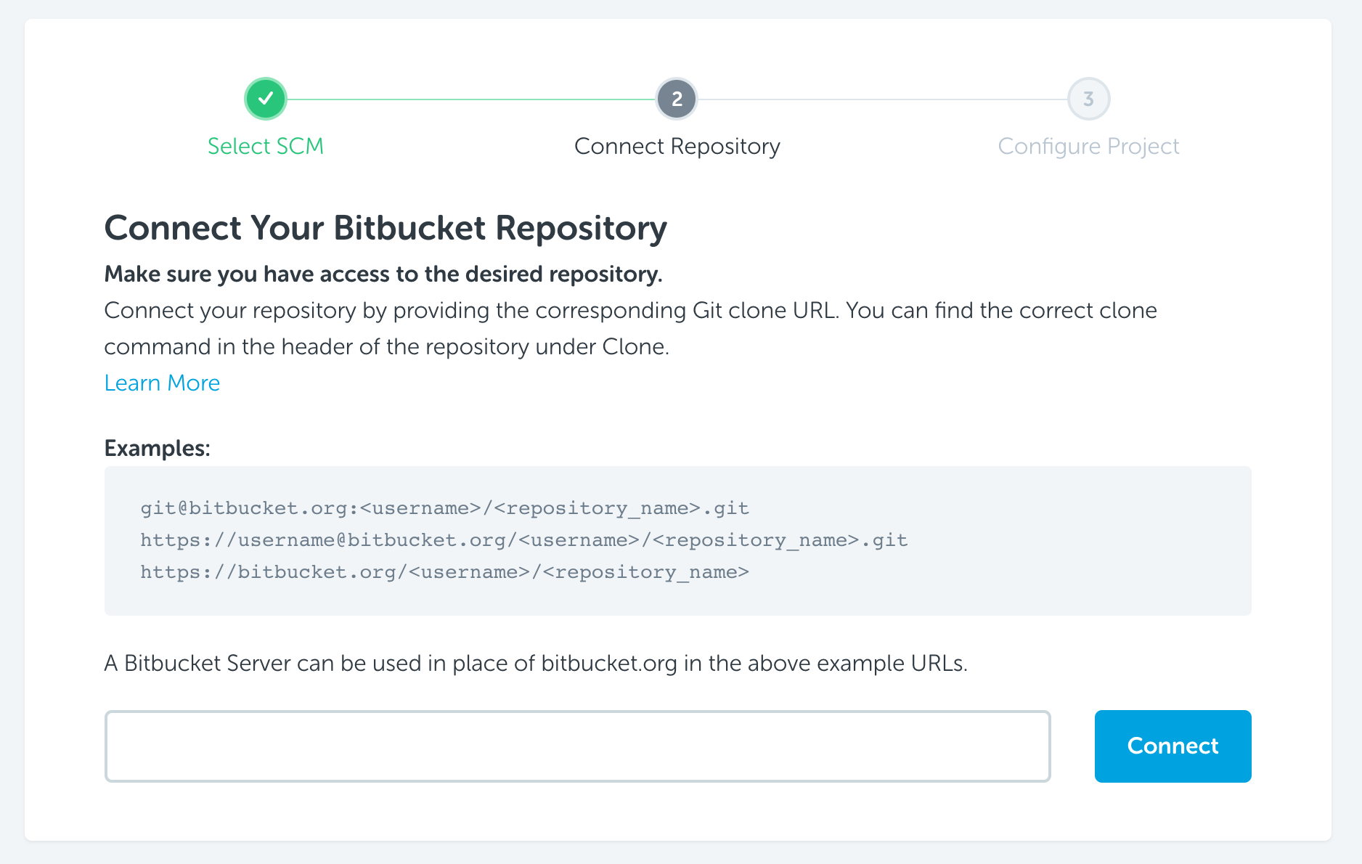Open the Learn More link

[x=162, y=383]
